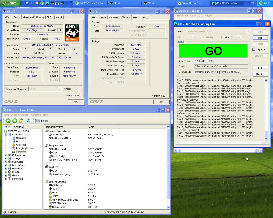Click OK in the memory CPU-Z window
273x218 pixels.
click(161, 102)
